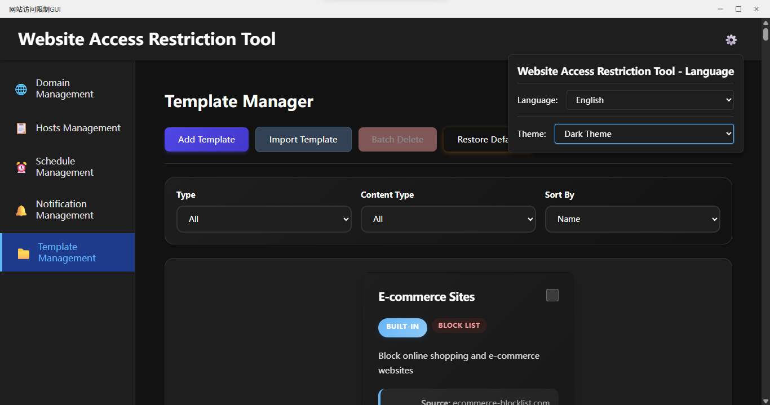
Task: Click the BLOCK LIST tag badge
Action: 459,325
